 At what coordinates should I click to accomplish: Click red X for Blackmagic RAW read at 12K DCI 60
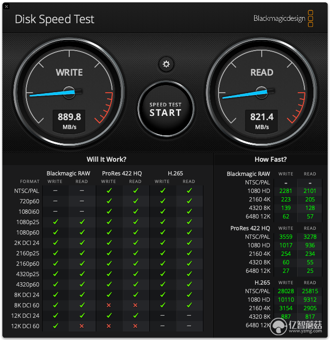(x=82, y=326)
